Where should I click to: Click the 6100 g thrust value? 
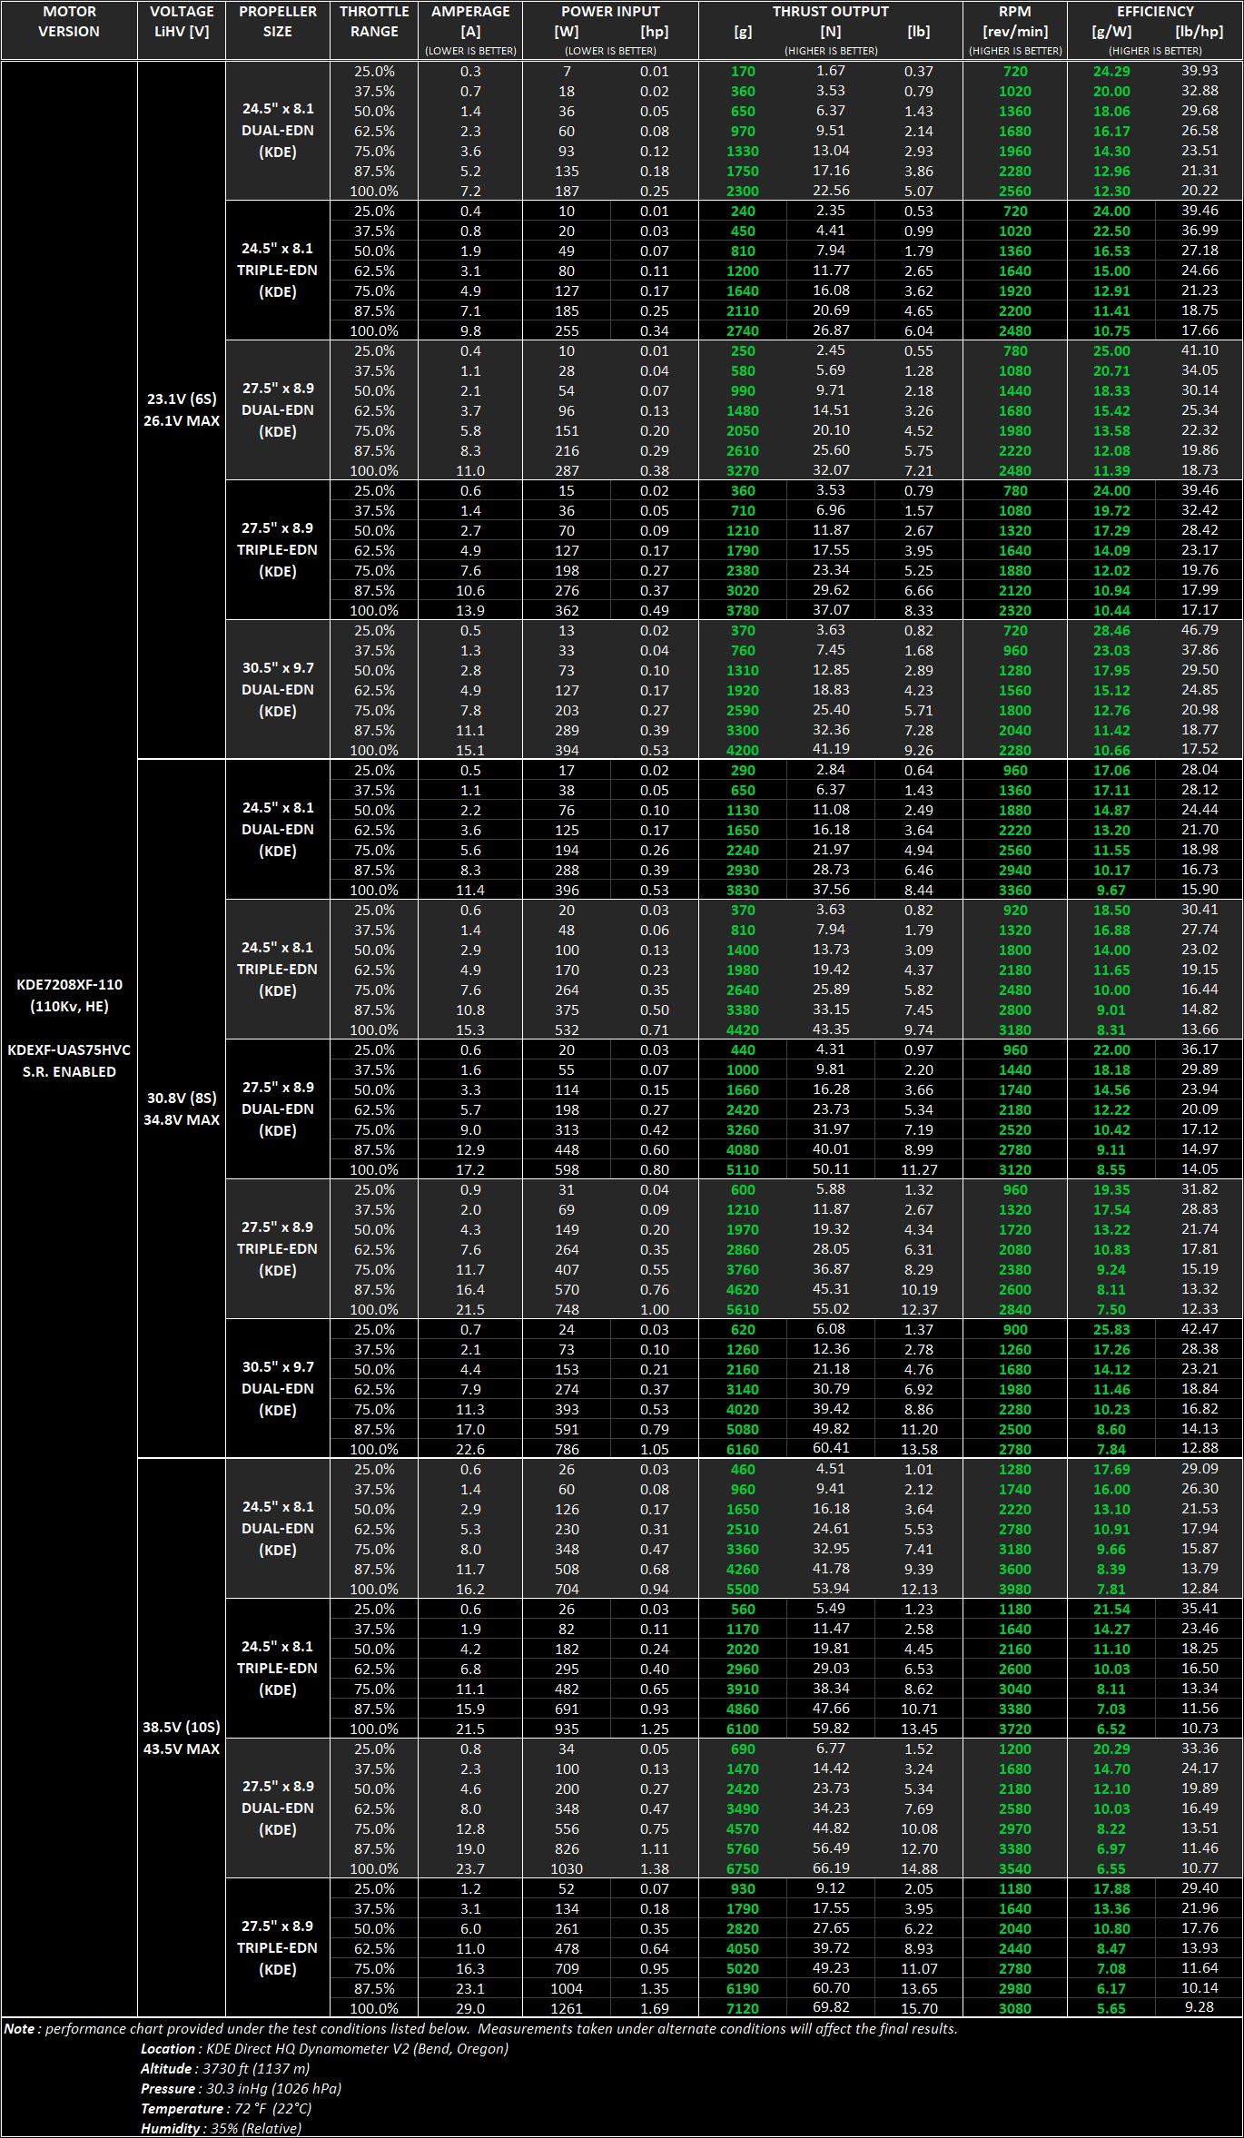click(743, 1729)
